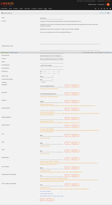This screenshot has height=205, width=112.
Task: Click the Icon URL input field
Action: point(52,59)
